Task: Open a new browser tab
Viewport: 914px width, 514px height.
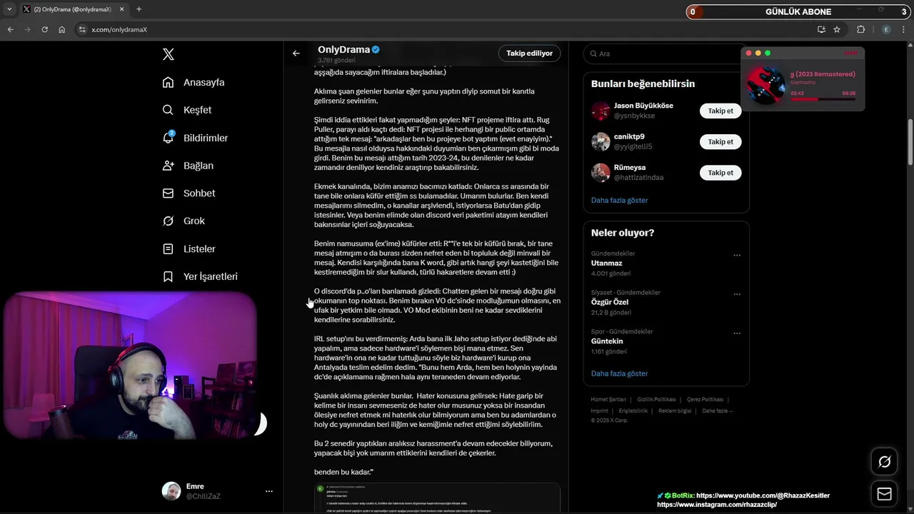Action: pyautogui.click(x=139, y=9)
